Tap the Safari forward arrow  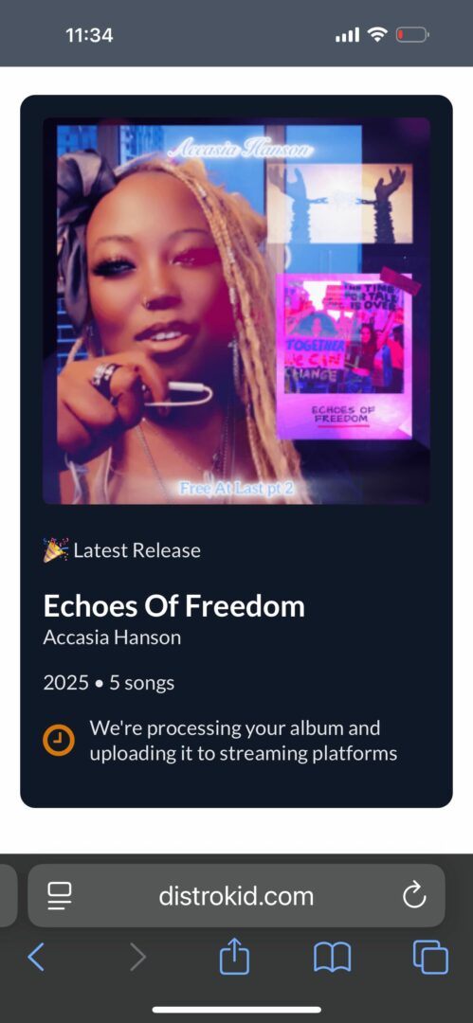(137, 957)
